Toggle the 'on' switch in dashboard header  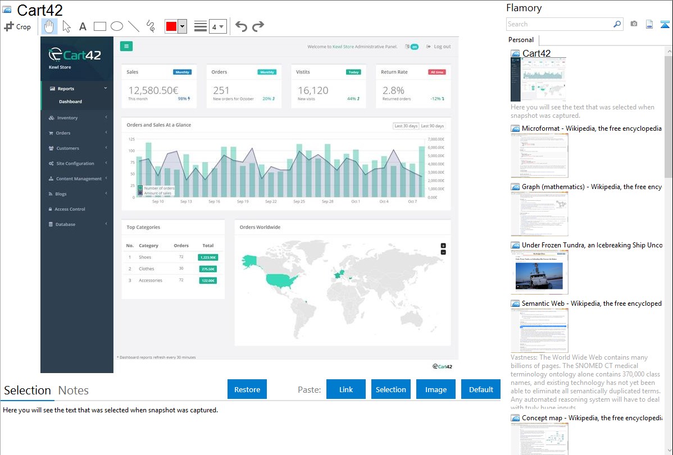click(414, 47)
